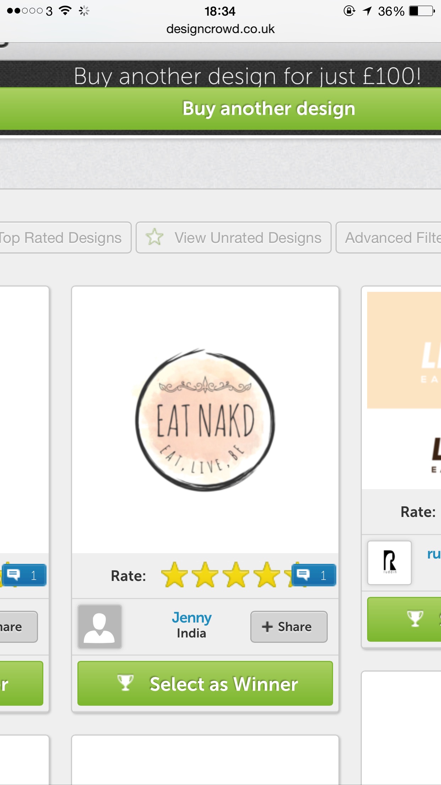
Task: Rate Jenny's design four stars
Action: coord(267,575)
